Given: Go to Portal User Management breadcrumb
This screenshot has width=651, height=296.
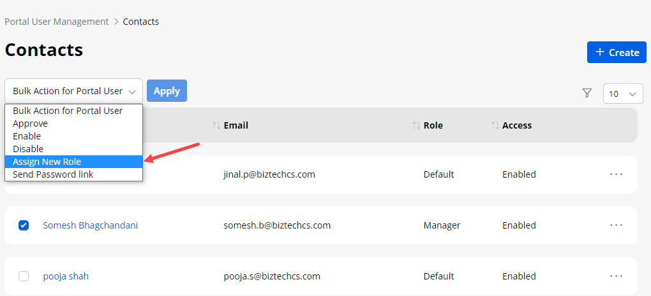Looking at the screenshot, I should click(x=57, y=22).
